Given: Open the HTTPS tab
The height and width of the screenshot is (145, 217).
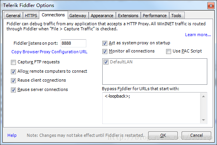Looking at the screenshot, I should (x=31, y=16).
